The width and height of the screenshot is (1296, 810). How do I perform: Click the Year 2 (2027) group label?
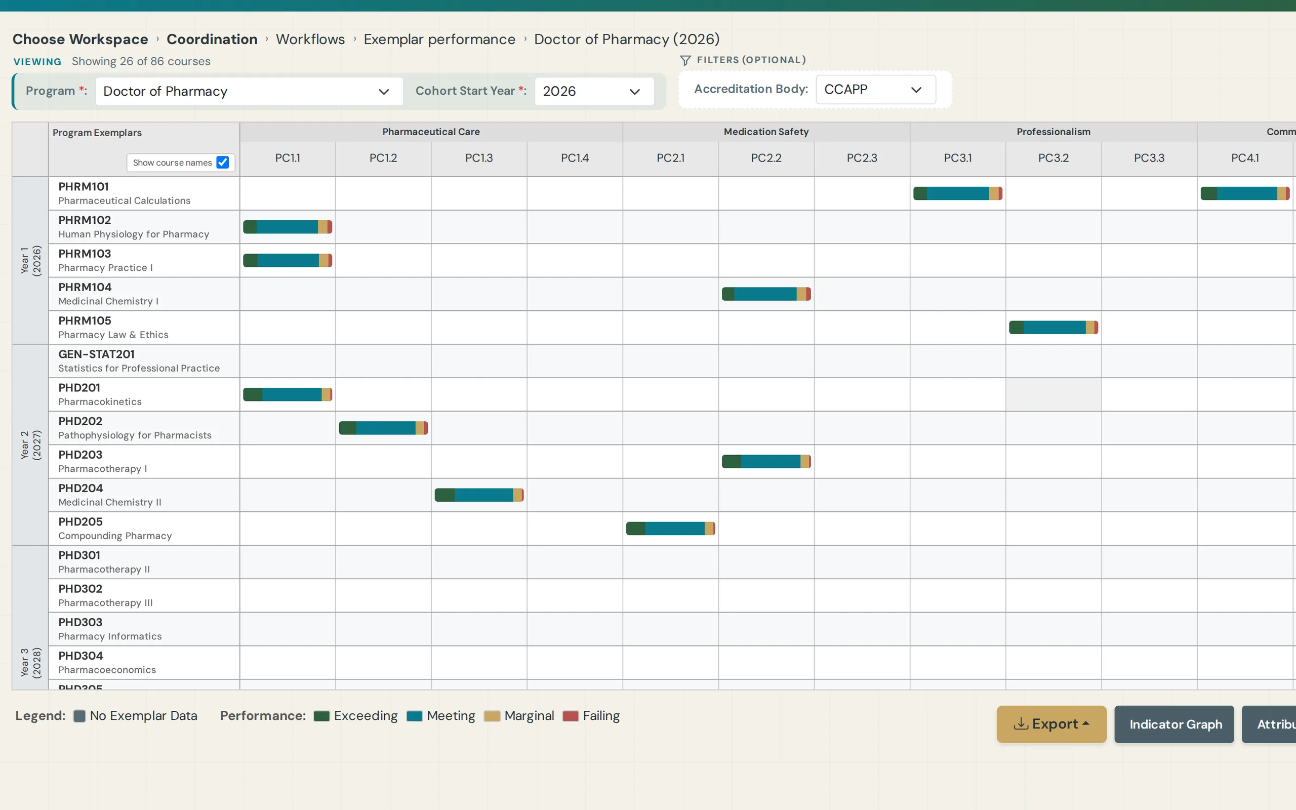click(x=30, y=444)
